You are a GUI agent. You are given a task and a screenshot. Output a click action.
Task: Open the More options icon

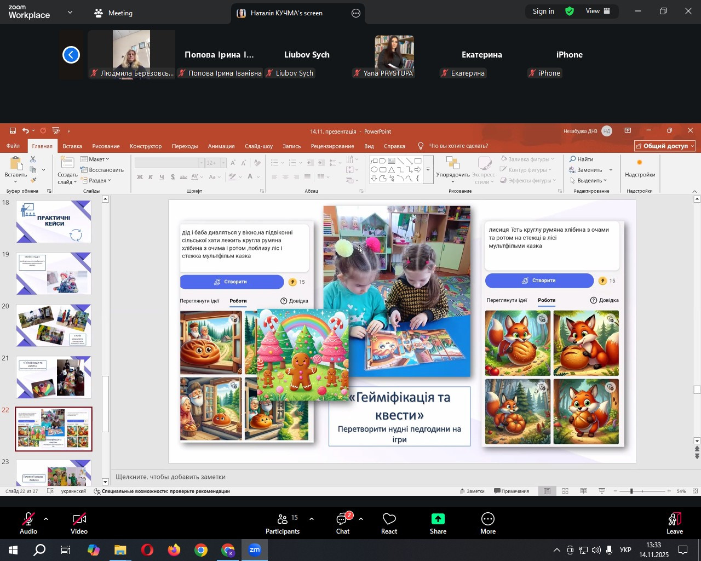[x=487, y=523]
